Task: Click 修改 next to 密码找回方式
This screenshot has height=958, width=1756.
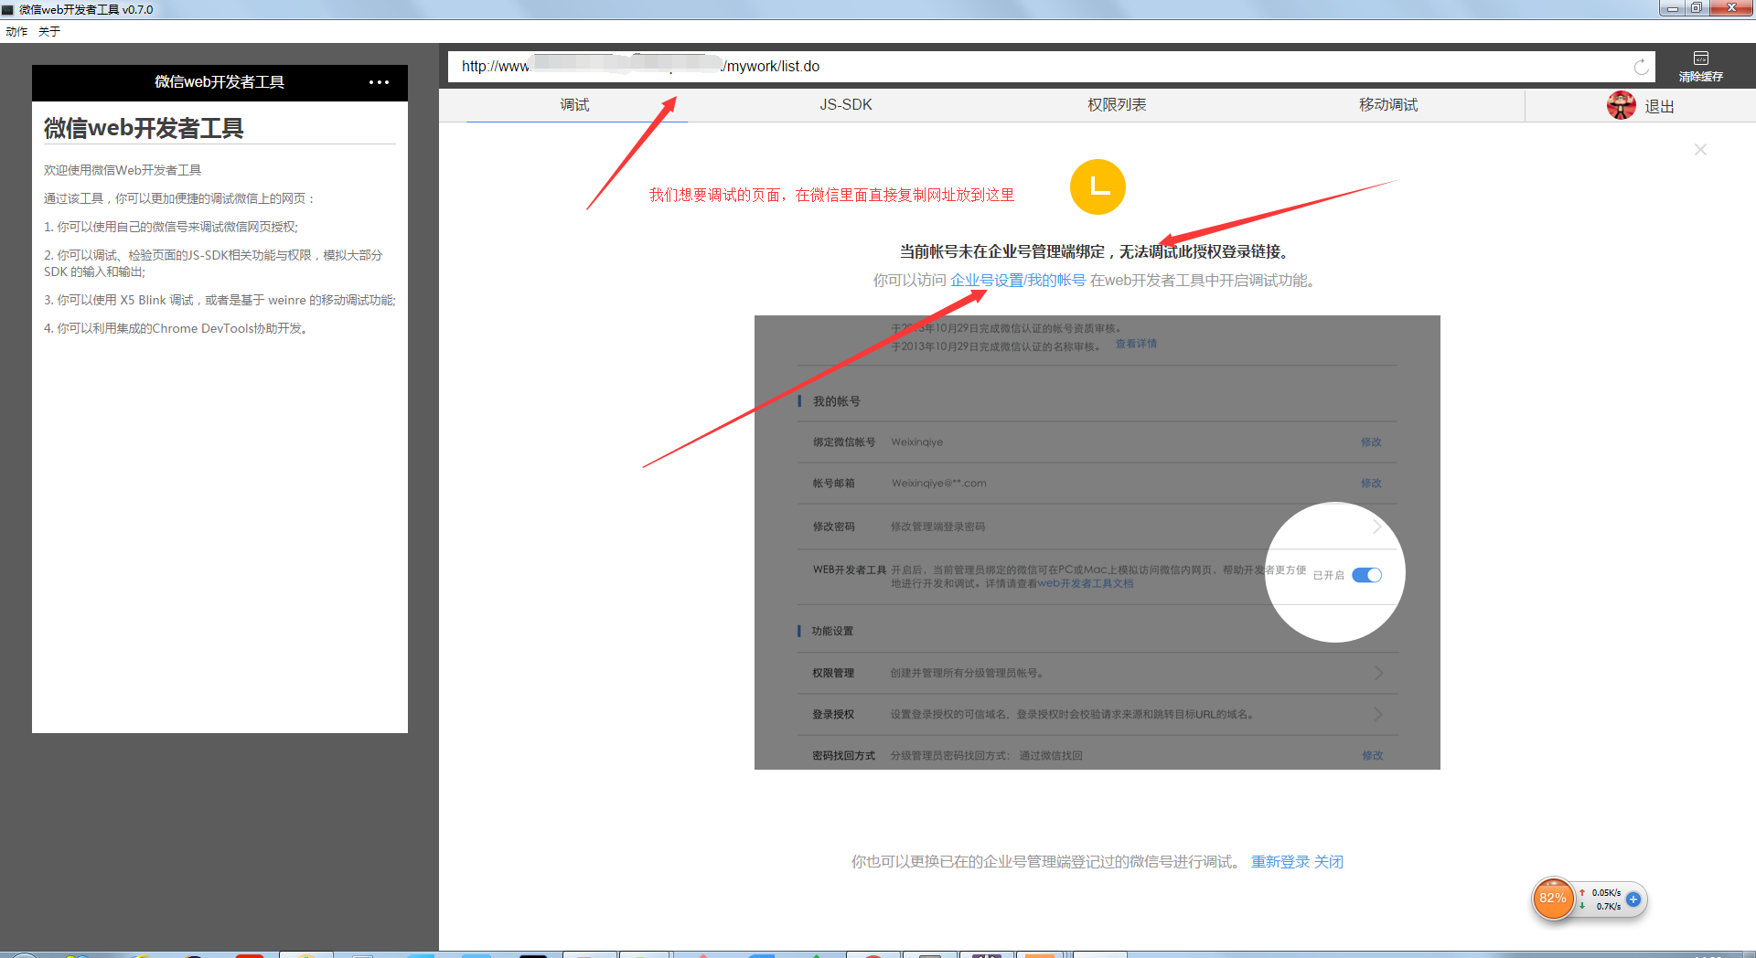Action: 1372,756
